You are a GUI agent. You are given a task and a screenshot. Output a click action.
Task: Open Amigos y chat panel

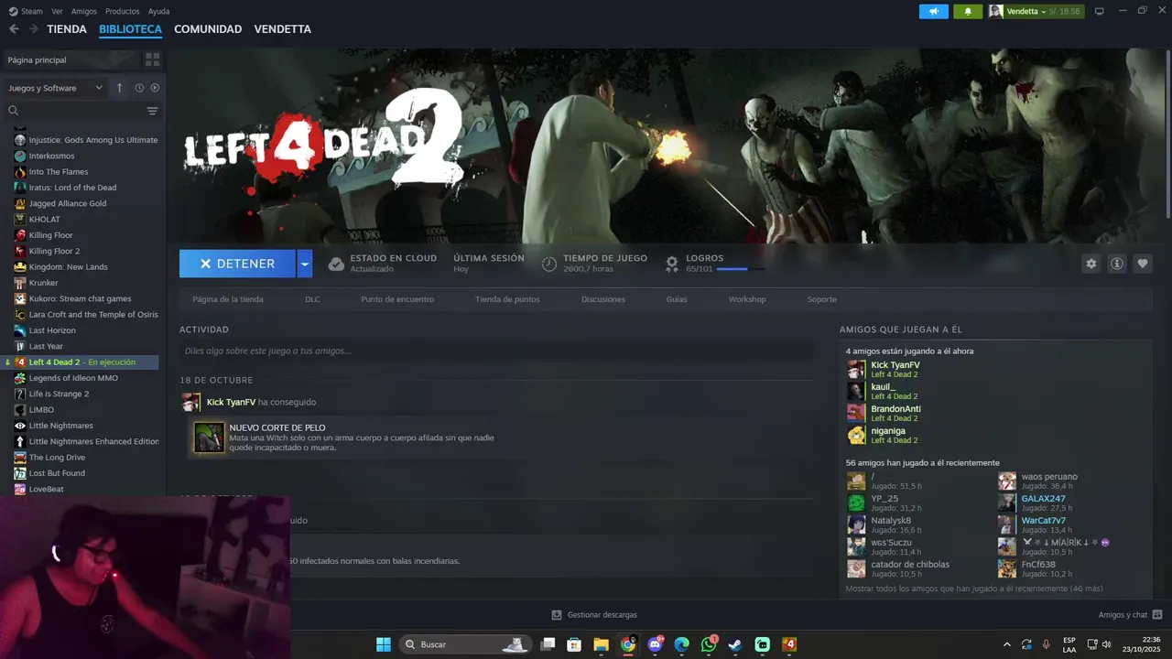1130,615
